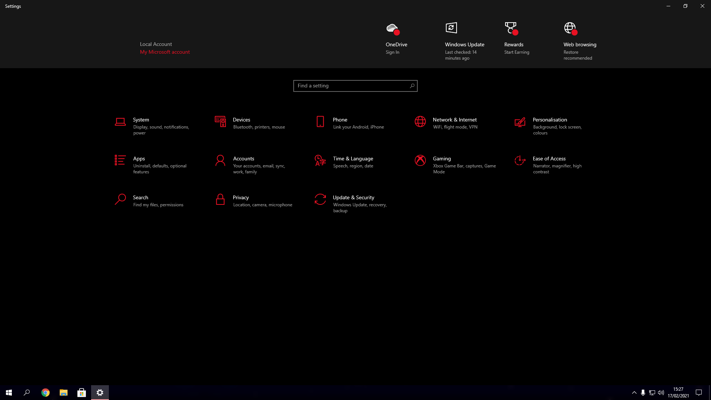This screenshot has height=400, width=711.
Task: Click the magnifier icon in search box
Action: coord(412,86)
